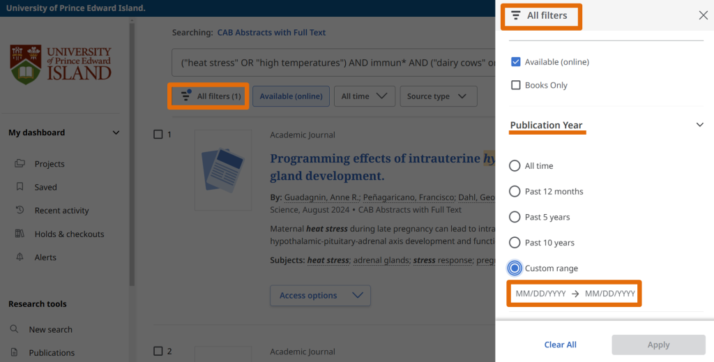Click the Projects folder icon in sidebar
This screenshot has height=362, width=714.
(20, 164)
